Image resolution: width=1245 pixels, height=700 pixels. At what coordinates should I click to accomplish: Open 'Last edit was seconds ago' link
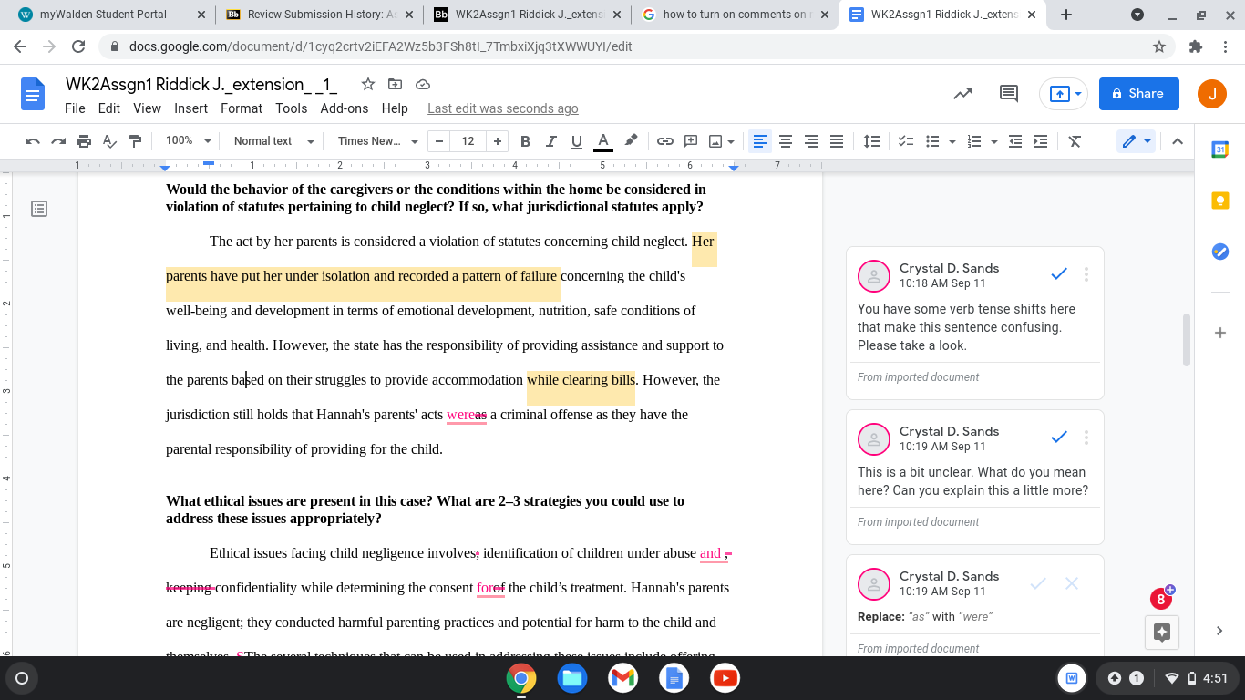[503, 108]
